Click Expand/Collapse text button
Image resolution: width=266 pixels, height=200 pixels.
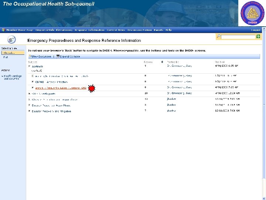click(70, 56)
